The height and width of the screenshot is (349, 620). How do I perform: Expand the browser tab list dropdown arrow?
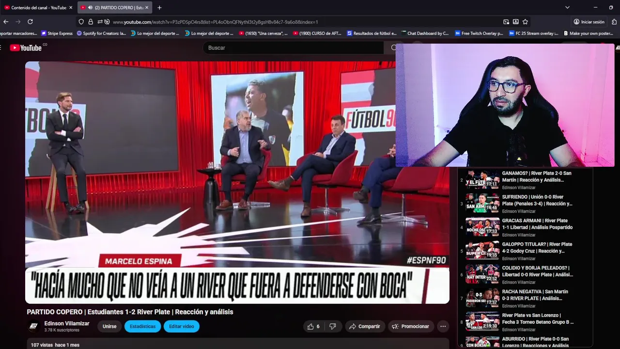click(x=567, y=8)
